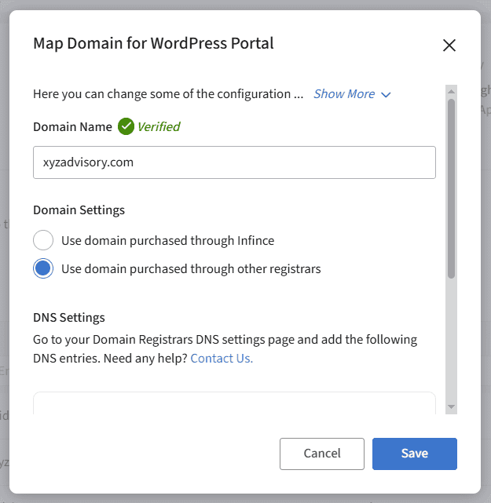
Task: Close the Map Domain dialog
Action: point(449,45)
